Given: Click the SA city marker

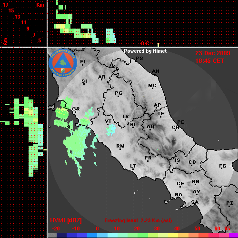Looking at the screenshot, I should [x=195, y=203].
